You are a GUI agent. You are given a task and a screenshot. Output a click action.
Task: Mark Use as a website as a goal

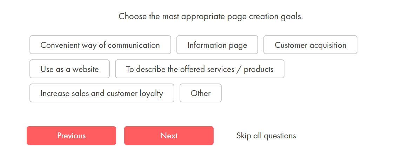pos(70,69)
